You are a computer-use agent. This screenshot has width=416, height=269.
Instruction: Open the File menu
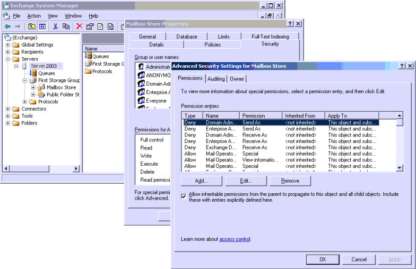point(16,16)
